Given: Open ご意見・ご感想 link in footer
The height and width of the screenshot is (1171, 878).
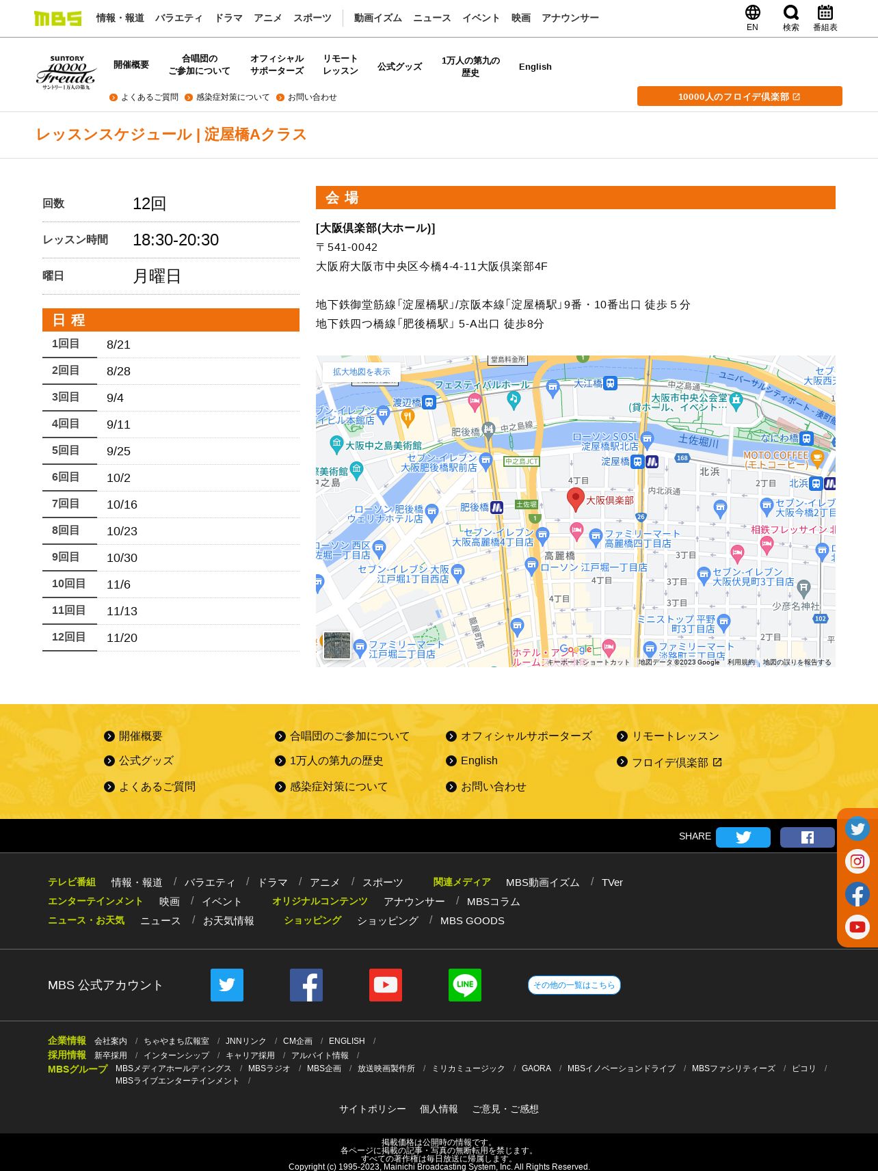Looking at the screenshot, I should coord(505,1109).
